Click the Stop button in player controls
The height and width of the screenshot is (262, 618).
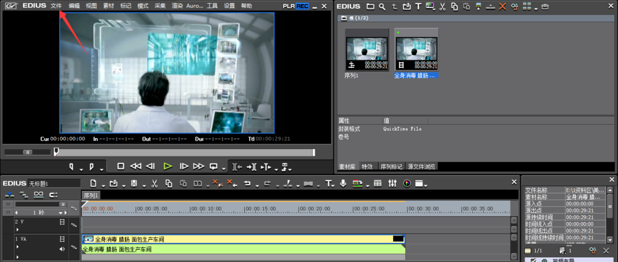[121, 166]
